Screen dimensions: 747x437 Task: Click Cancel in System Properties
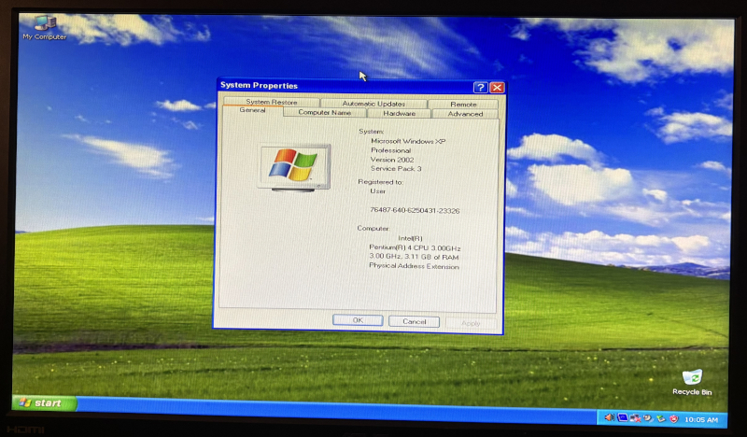pyautogui.click(x=414, y=321)
